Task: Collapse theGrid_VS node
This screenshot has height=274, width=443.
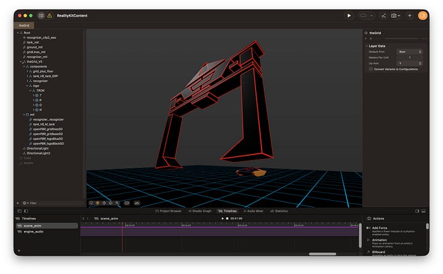Action: pos(21,62)
